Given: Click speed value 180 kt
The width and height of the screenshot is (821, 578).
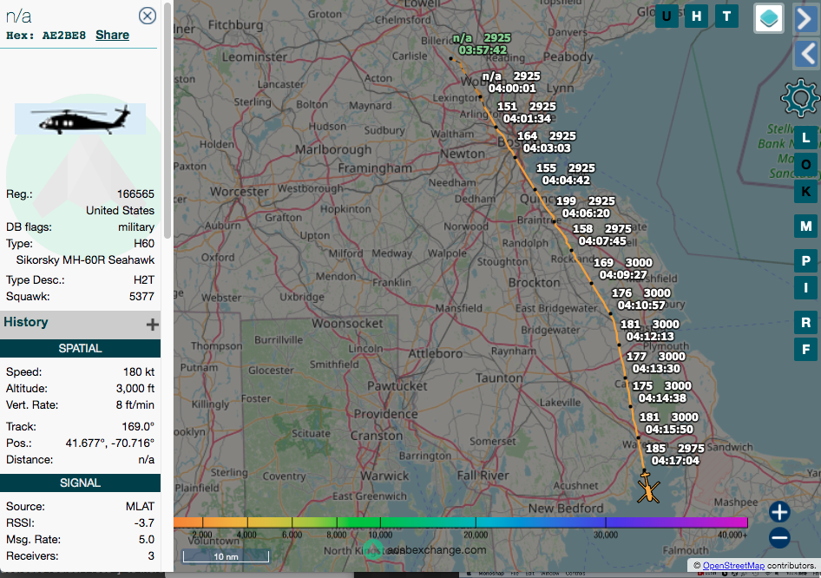Looking at the screenshot, I should 139,372.
